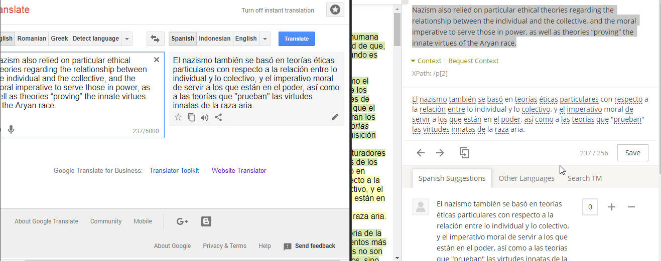This screenshot has height=261, width=661.
Task: Click the pencil icon to suggest an edit
Action: pyautogui.click(x=335, y=117)
